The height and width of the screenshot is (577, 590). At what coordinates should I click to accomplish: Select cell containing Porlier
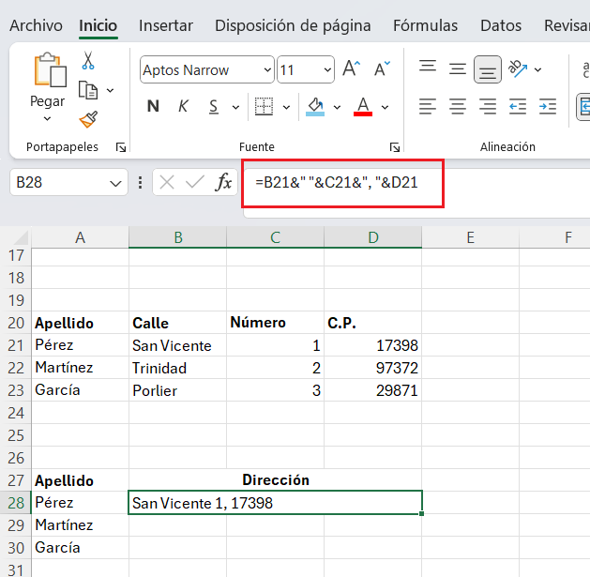coord(177,390)
